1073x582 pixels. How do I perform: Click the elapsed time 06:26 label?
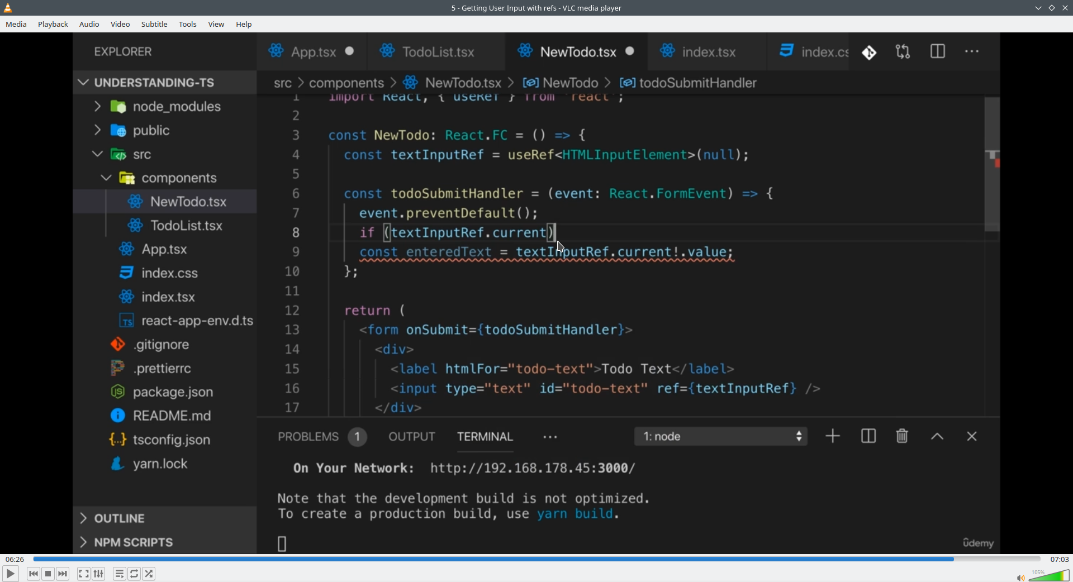[15, 559]
